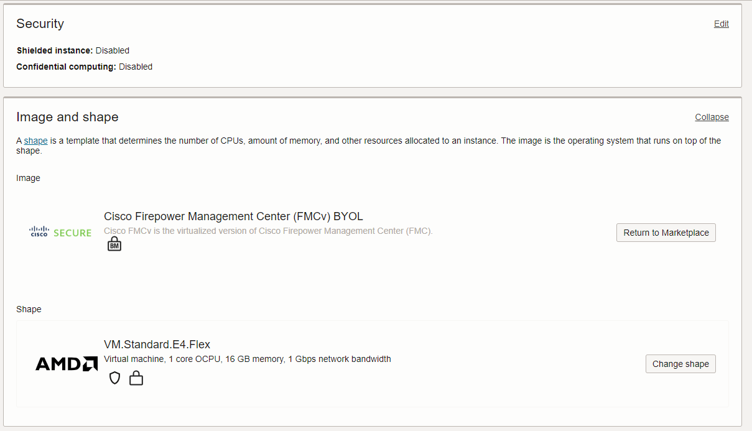The width and height of the screenshot is (752, 431).
Task: Click the shape specs line with 16 GB memory
Action: [x=247, y=359]
